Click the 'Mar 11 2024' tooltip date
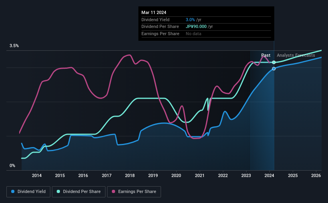328x203 pixels. pos(154,12)
